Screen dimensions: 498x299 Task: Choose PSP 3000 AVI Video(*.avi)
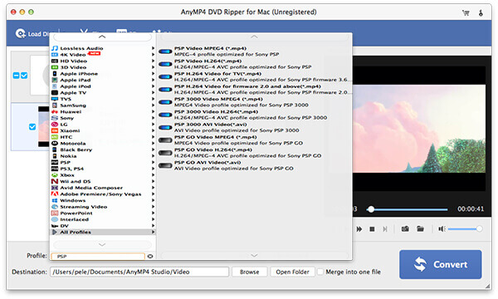point(255,128)
